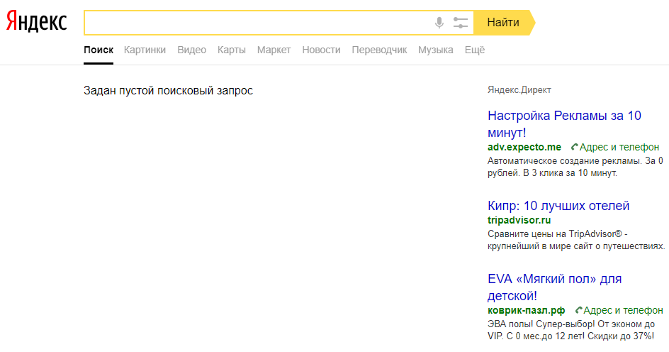Open ad Настройка Рекламы за 10 минут
Screen dimensions: 669x352
pyautogui.click(x=564, y=124)
